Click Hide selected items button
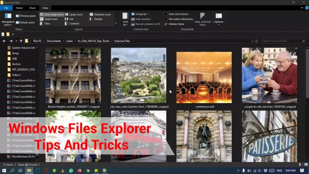 pos(202,19)
